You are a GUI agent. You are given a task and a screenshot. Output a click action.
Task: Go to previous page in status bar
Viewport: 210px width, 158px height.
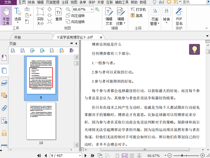click(46, 155)
